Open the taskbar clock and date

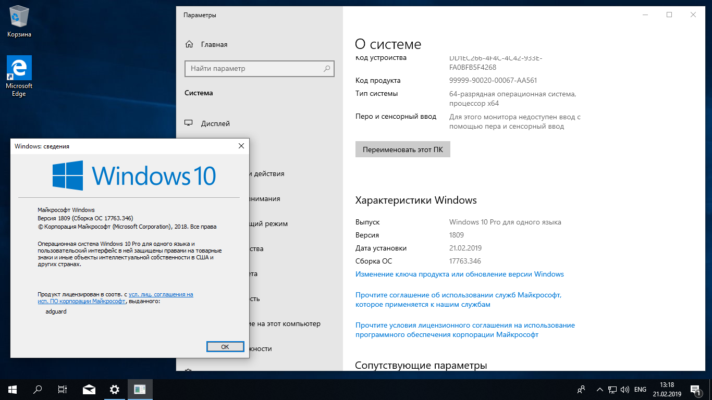667,389
